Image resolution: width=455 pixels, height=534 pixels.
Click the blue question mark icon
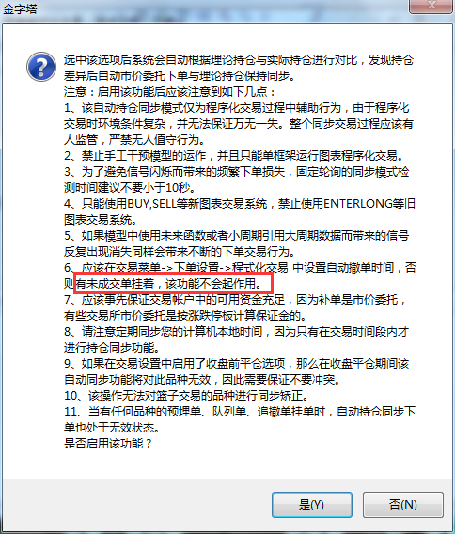tap(41, 67)
